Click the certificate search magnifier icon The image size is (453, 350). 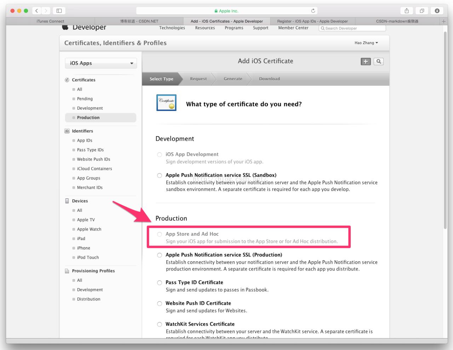click(379, 62)
